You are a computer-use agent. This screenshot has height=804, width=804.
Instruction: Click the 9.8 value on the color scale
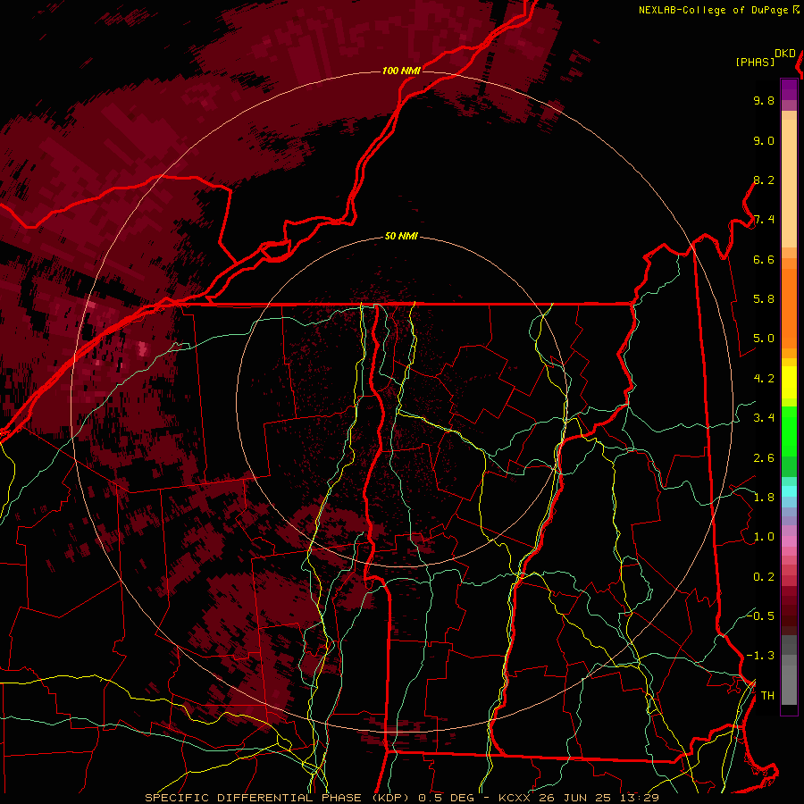point(764,100)
